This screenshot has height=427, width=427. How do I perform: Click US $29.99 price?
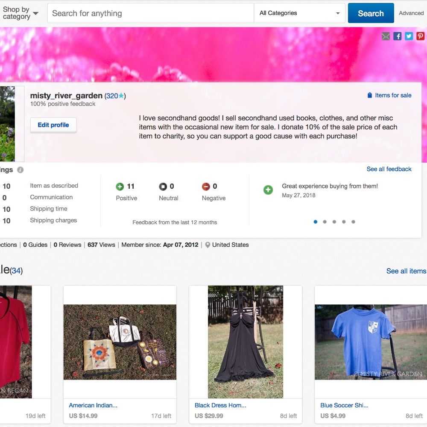click(x=209, y=416)
